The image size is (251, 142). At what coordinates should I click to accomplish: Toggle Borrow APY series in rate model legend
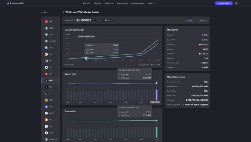click(155, 65)
